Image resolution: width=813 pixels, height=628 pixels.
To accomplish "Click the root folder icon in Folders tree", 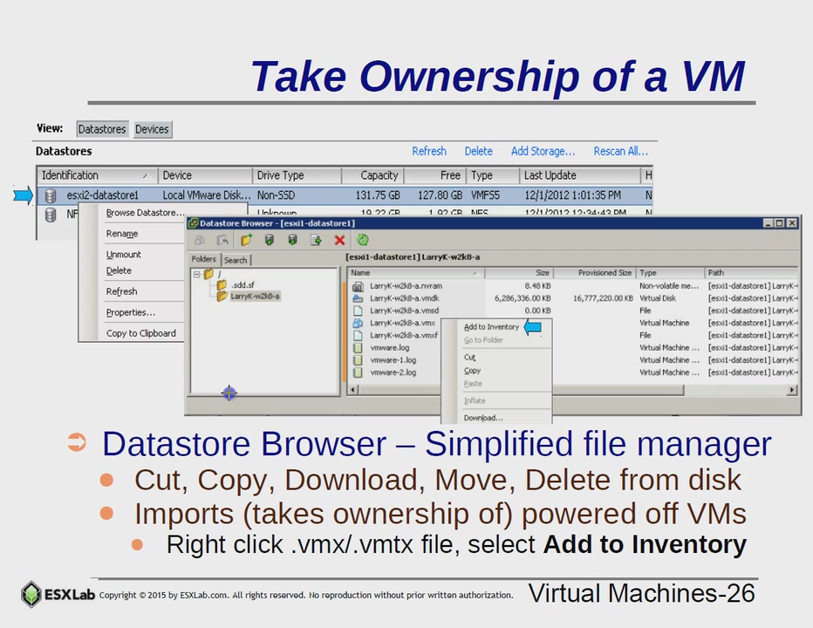I will coord(209,273).
